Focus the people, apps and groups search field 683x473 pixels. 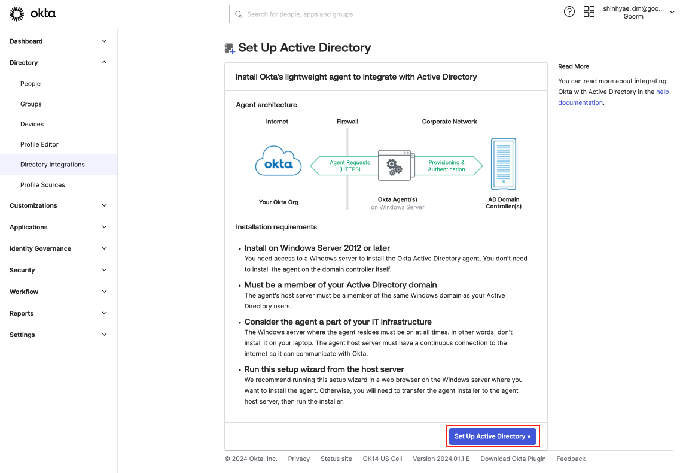pyautogui.click(x=383, y=14)
